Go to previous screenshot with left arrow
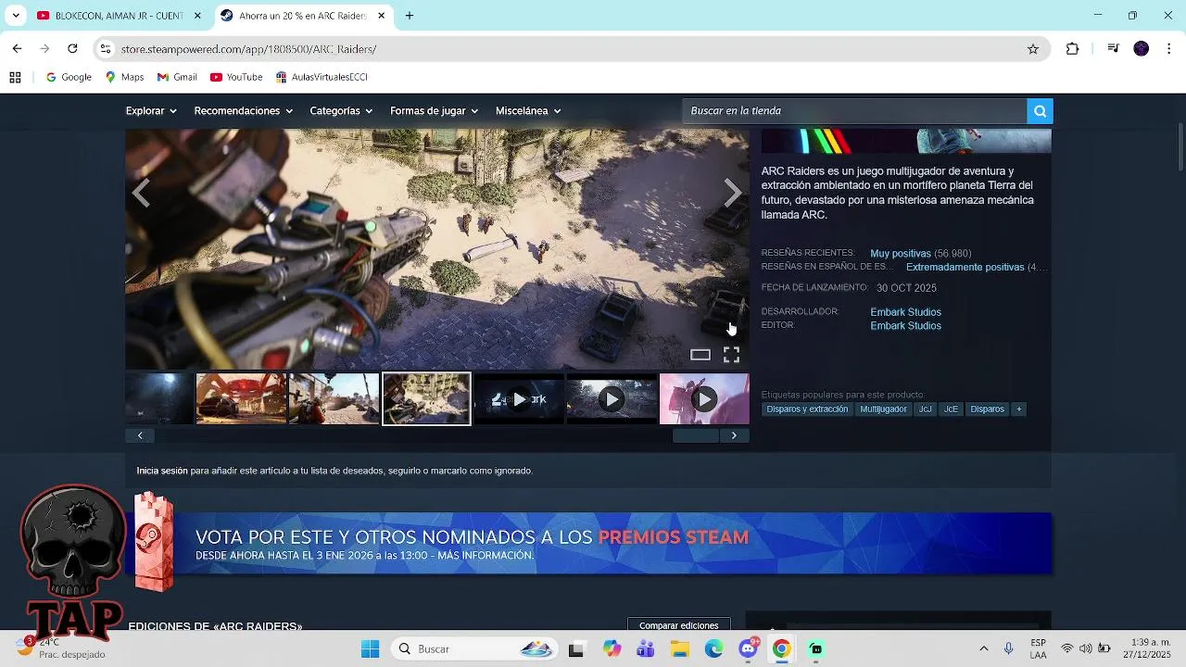Viewport: 1186px width, 667px height. point(141,194)
